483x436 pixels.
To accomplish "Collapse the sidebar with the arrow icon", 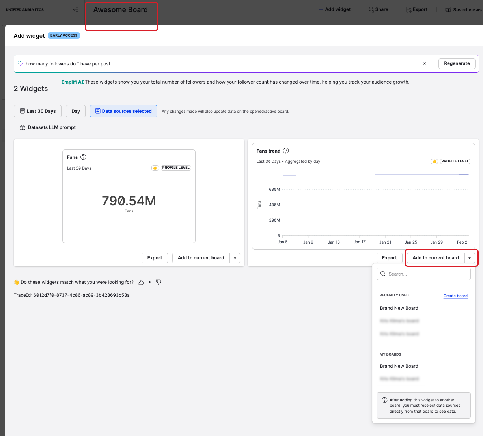I will point(75,10).
